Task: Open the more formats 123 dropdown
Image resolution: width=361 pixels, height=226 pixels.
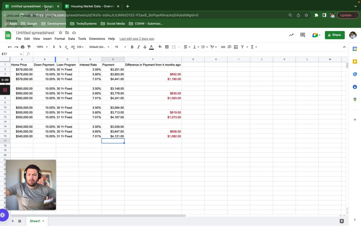Action: pyautogui.click(x=80, y=47)
